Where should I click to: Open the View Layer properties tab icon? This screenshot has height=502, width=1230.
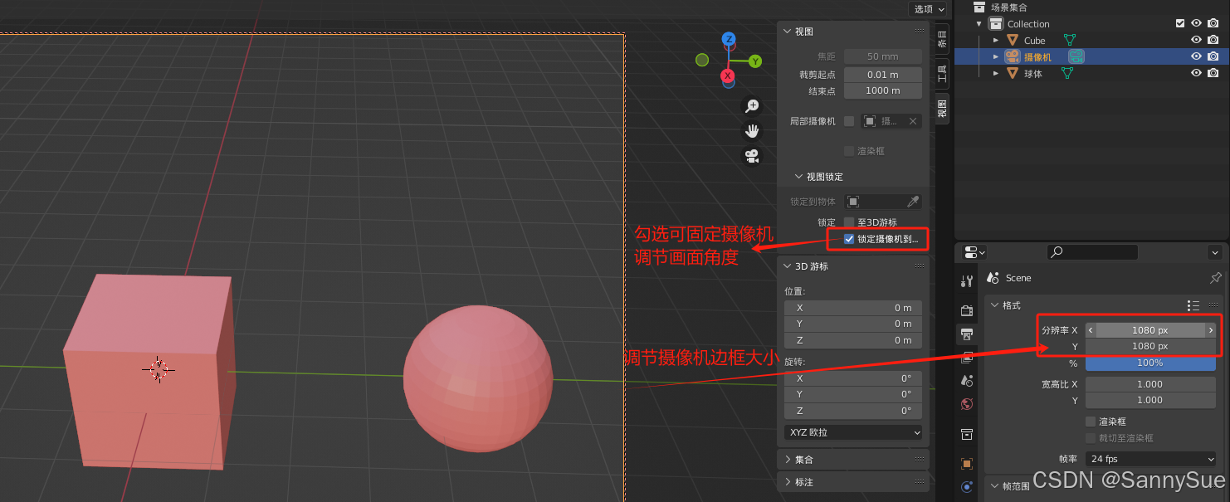tap(966, 358)
